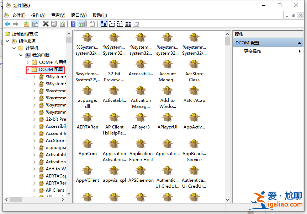Click the Back arrow in toolbar

point(7,24)
